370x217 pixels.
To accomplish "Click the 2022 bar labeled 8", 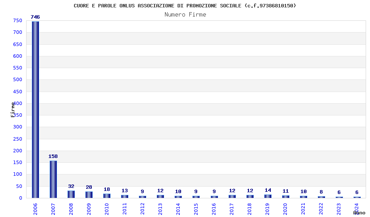I will tap(321, 197).
